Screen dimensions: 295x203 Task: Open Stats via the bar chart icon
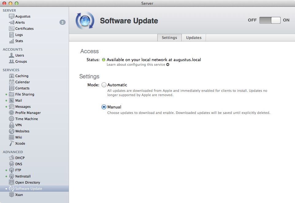coord(11,41)
